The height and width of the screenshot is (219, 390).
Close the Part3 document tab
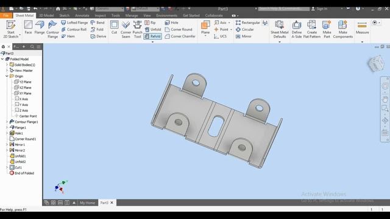click(x=112, y=203)
